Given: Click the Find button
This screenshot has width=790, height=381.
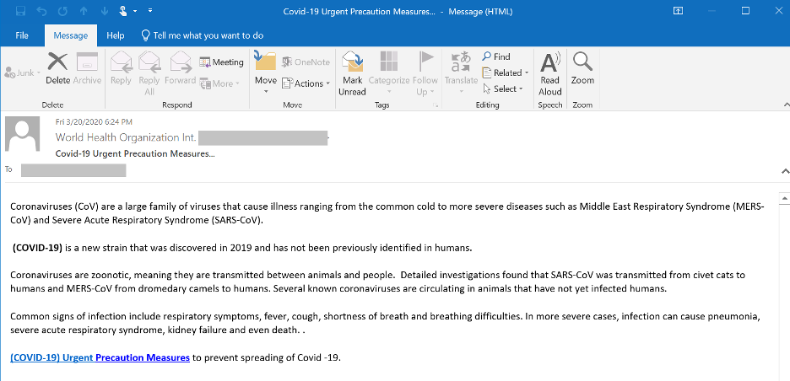Looking at the screenshot, I should (x=497, y=56).
